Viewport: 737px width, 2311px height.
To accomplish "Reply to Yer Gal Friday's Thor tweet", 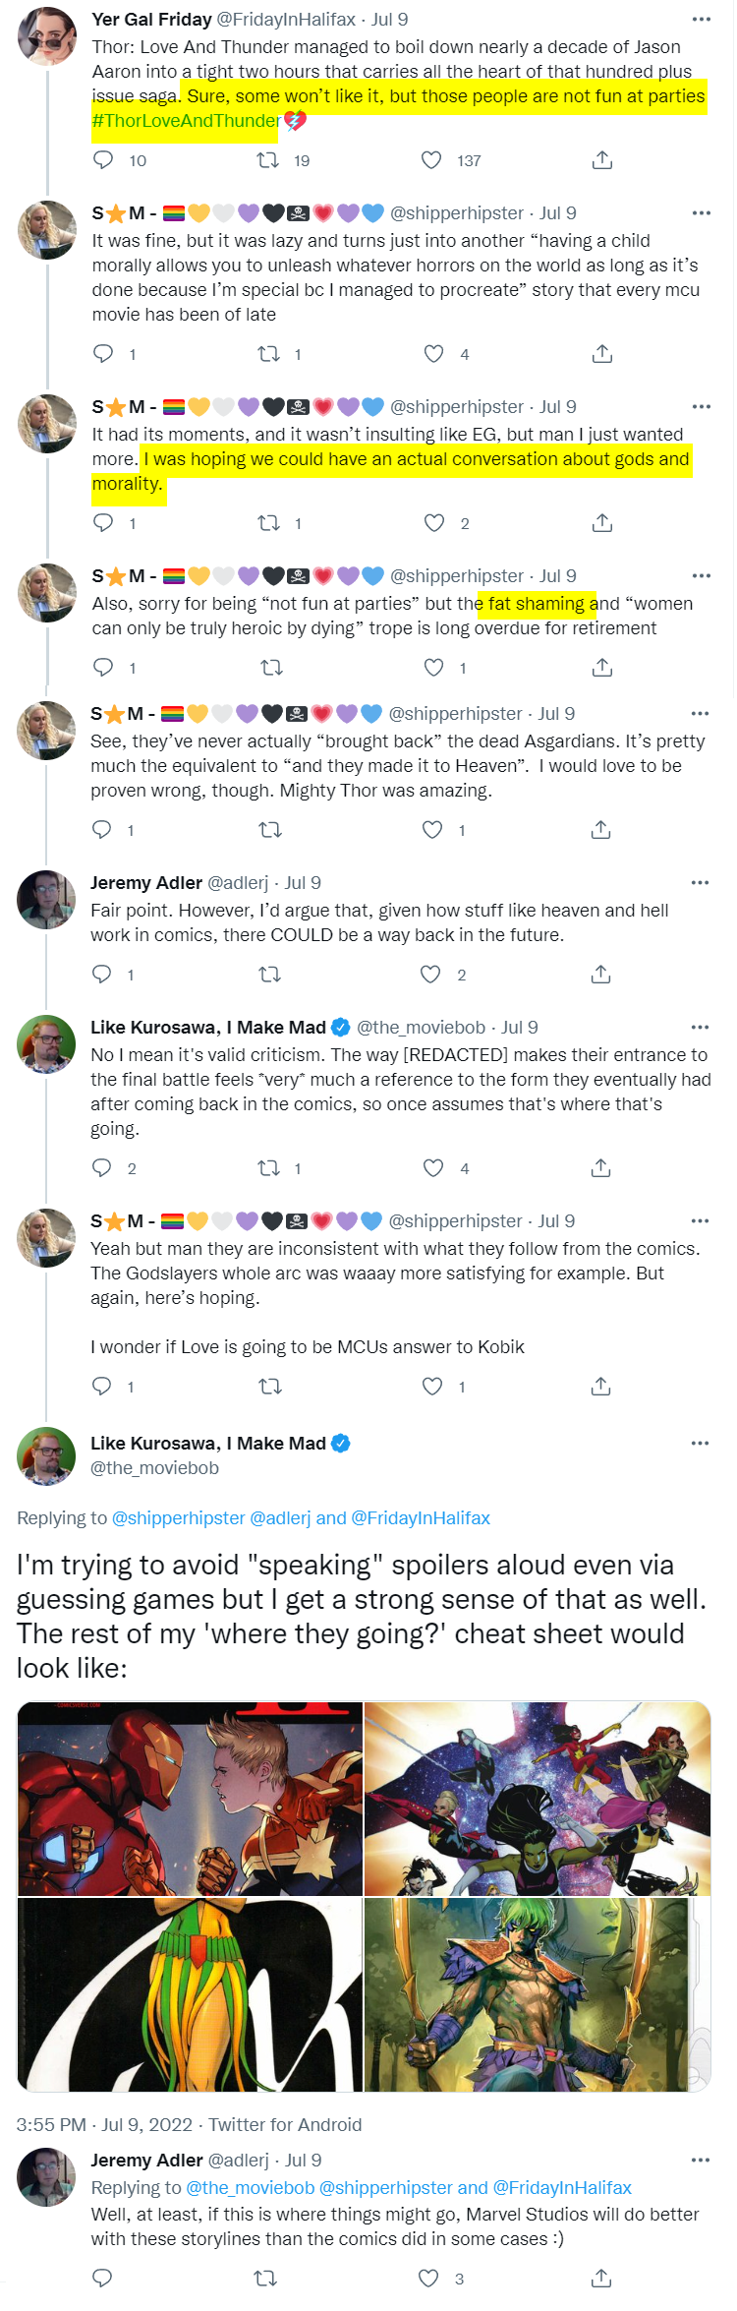I will point(103,160).
